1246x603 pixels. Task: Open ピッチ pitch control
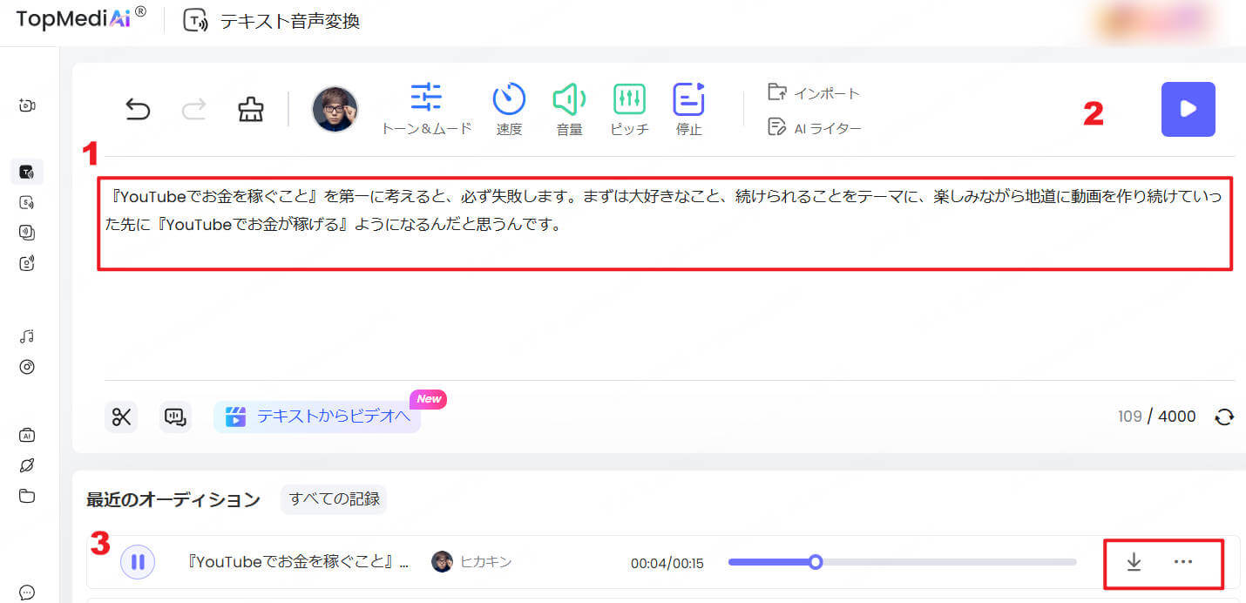coord(629,110)
